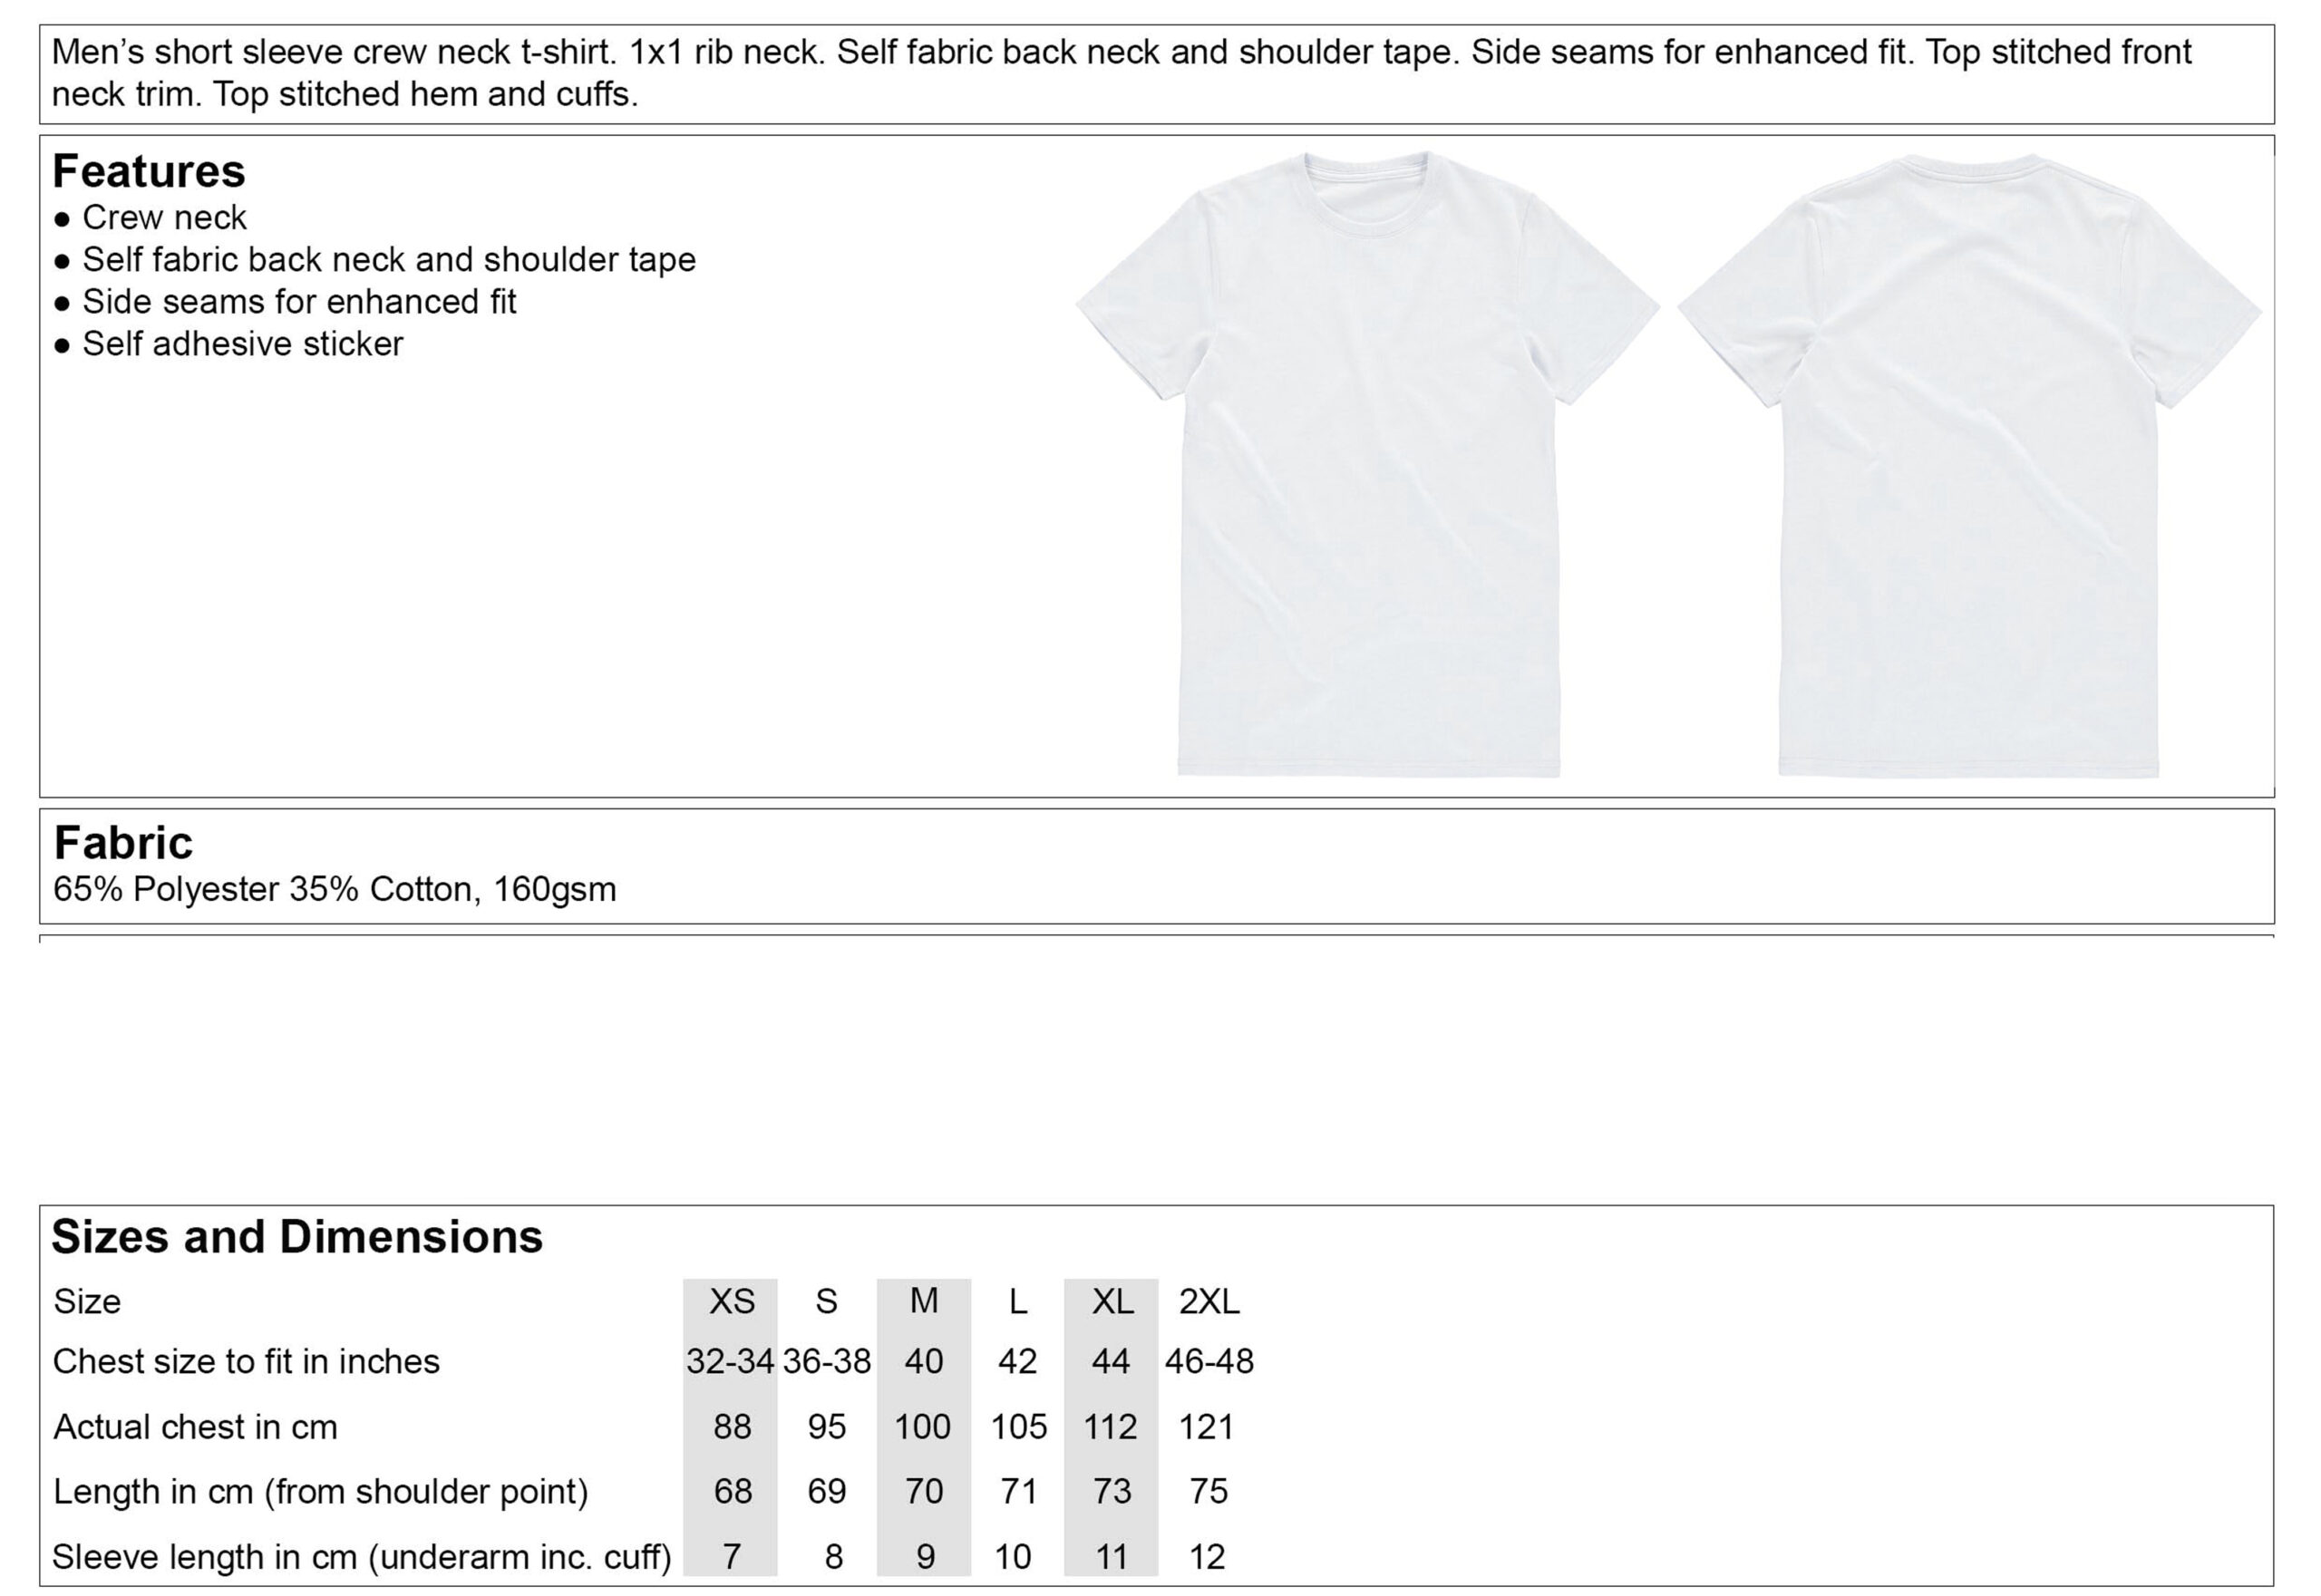
Task: Click the 'Actual chest in cm' row label
Action: (x=195, y=1427)
